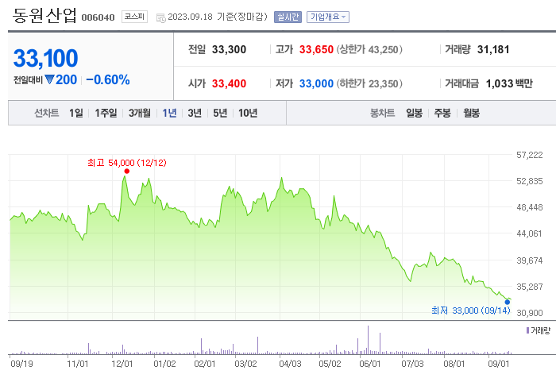Select the 3개월 line chart period

point(139,113)
